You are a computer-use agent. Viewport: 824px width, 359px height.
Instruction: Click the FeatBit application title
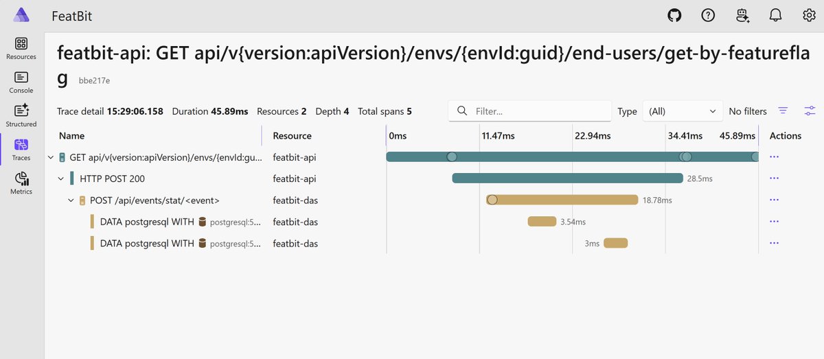pos(73,16)
